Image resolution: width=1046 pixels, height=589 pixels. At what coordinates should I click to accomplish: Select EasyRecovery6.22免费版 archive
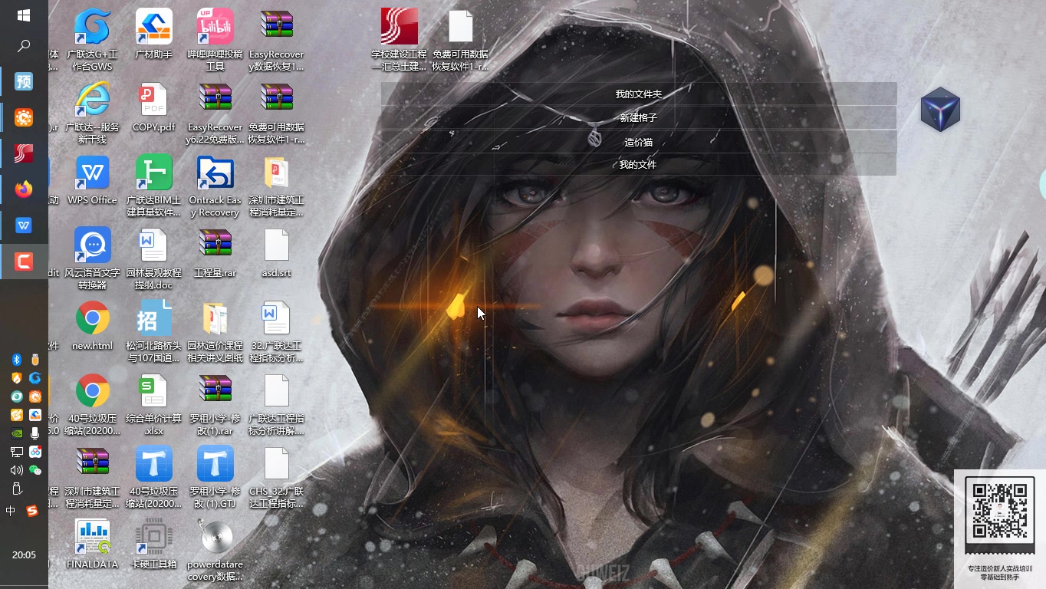215,113
